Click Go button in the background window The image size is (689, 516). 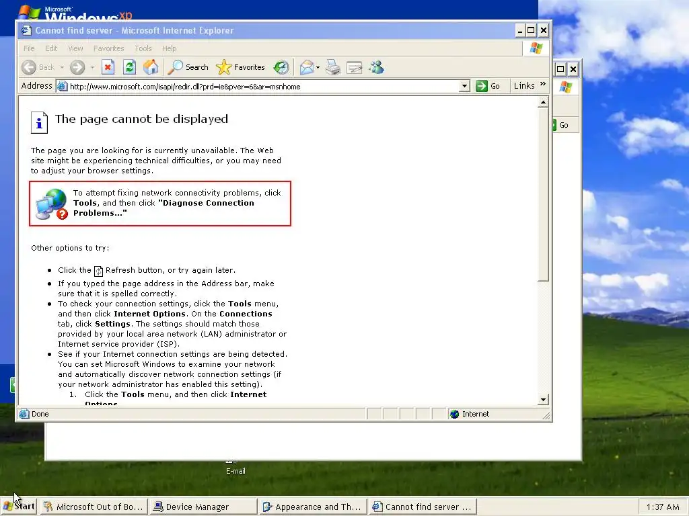pyautogui.click(x=564, y=125)
